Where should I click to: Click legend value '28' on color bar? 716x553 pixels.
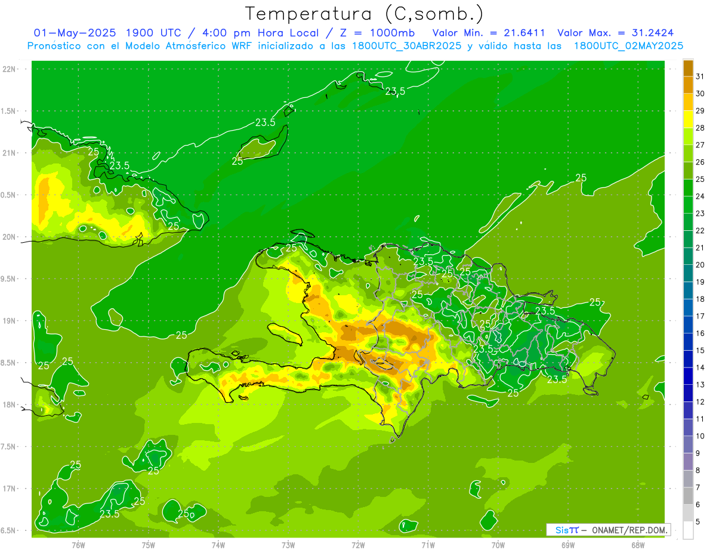(x=700, y=128)
